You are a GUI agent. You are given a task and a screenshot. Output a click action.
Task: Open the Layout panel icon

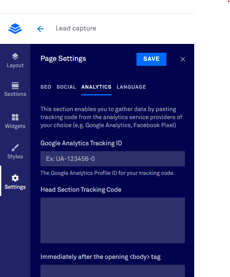(x=15, y=56)
